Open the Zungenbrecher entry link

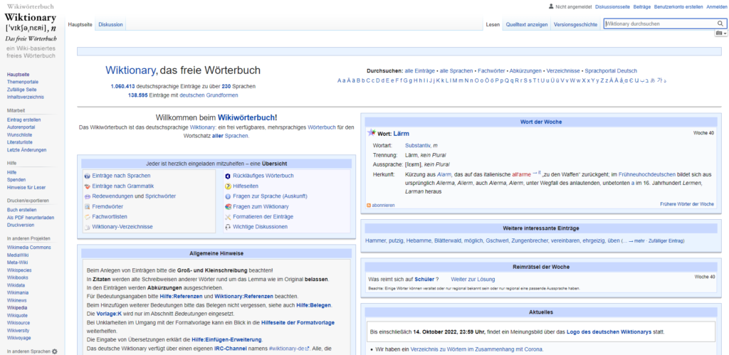click(530, 240)
